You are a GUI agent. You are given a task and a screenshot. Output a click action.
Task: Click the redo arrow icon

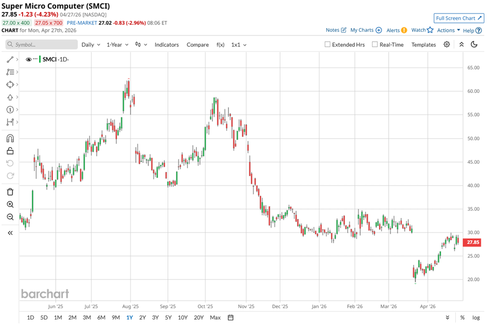tap(10, 176)
